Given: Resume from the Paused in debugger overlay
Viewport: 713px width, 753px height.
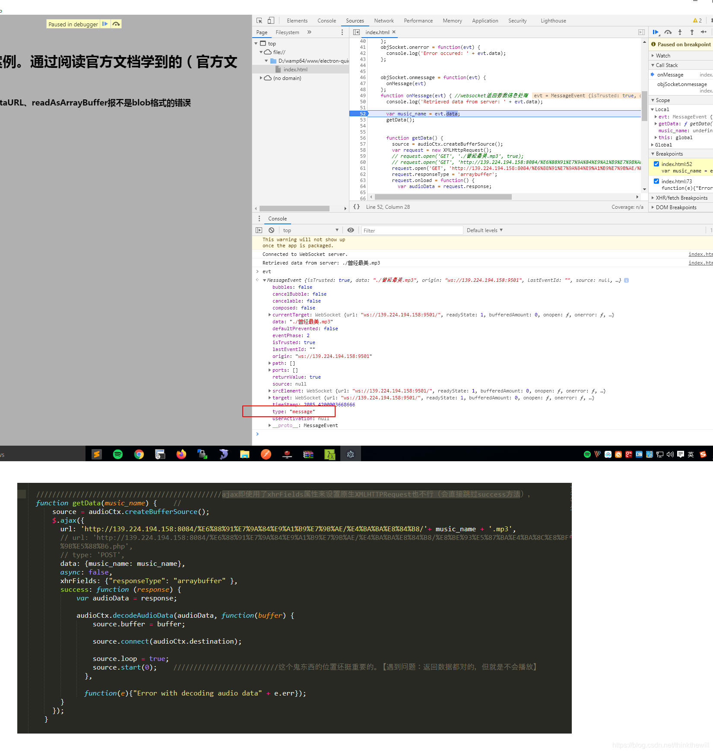Looking at the screenshot, I should pos(105,24).
